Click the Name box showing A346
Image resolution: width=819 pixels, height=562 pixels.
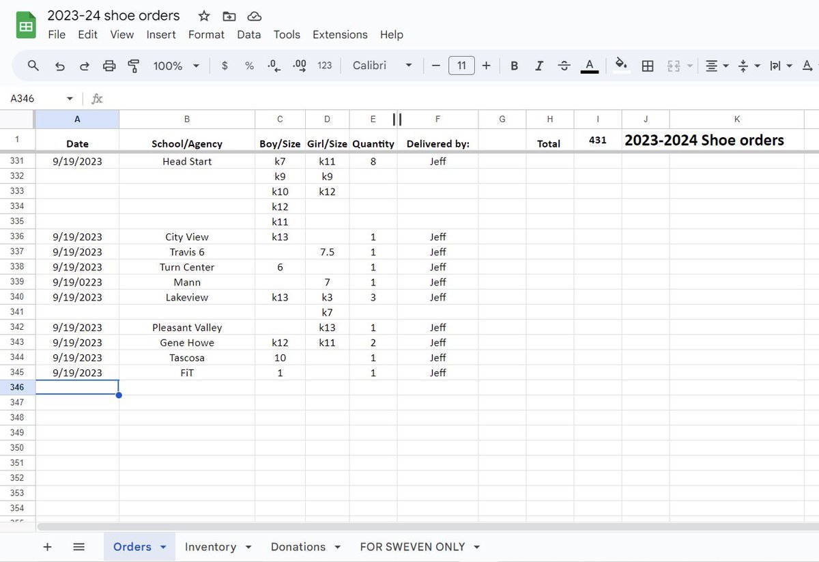tap(34, 98)
